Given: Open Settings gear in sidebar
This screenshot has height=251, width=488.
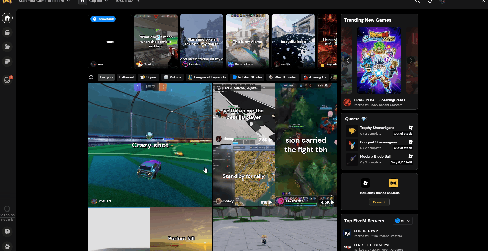Looking at the screenshot, I should [7, 246].
